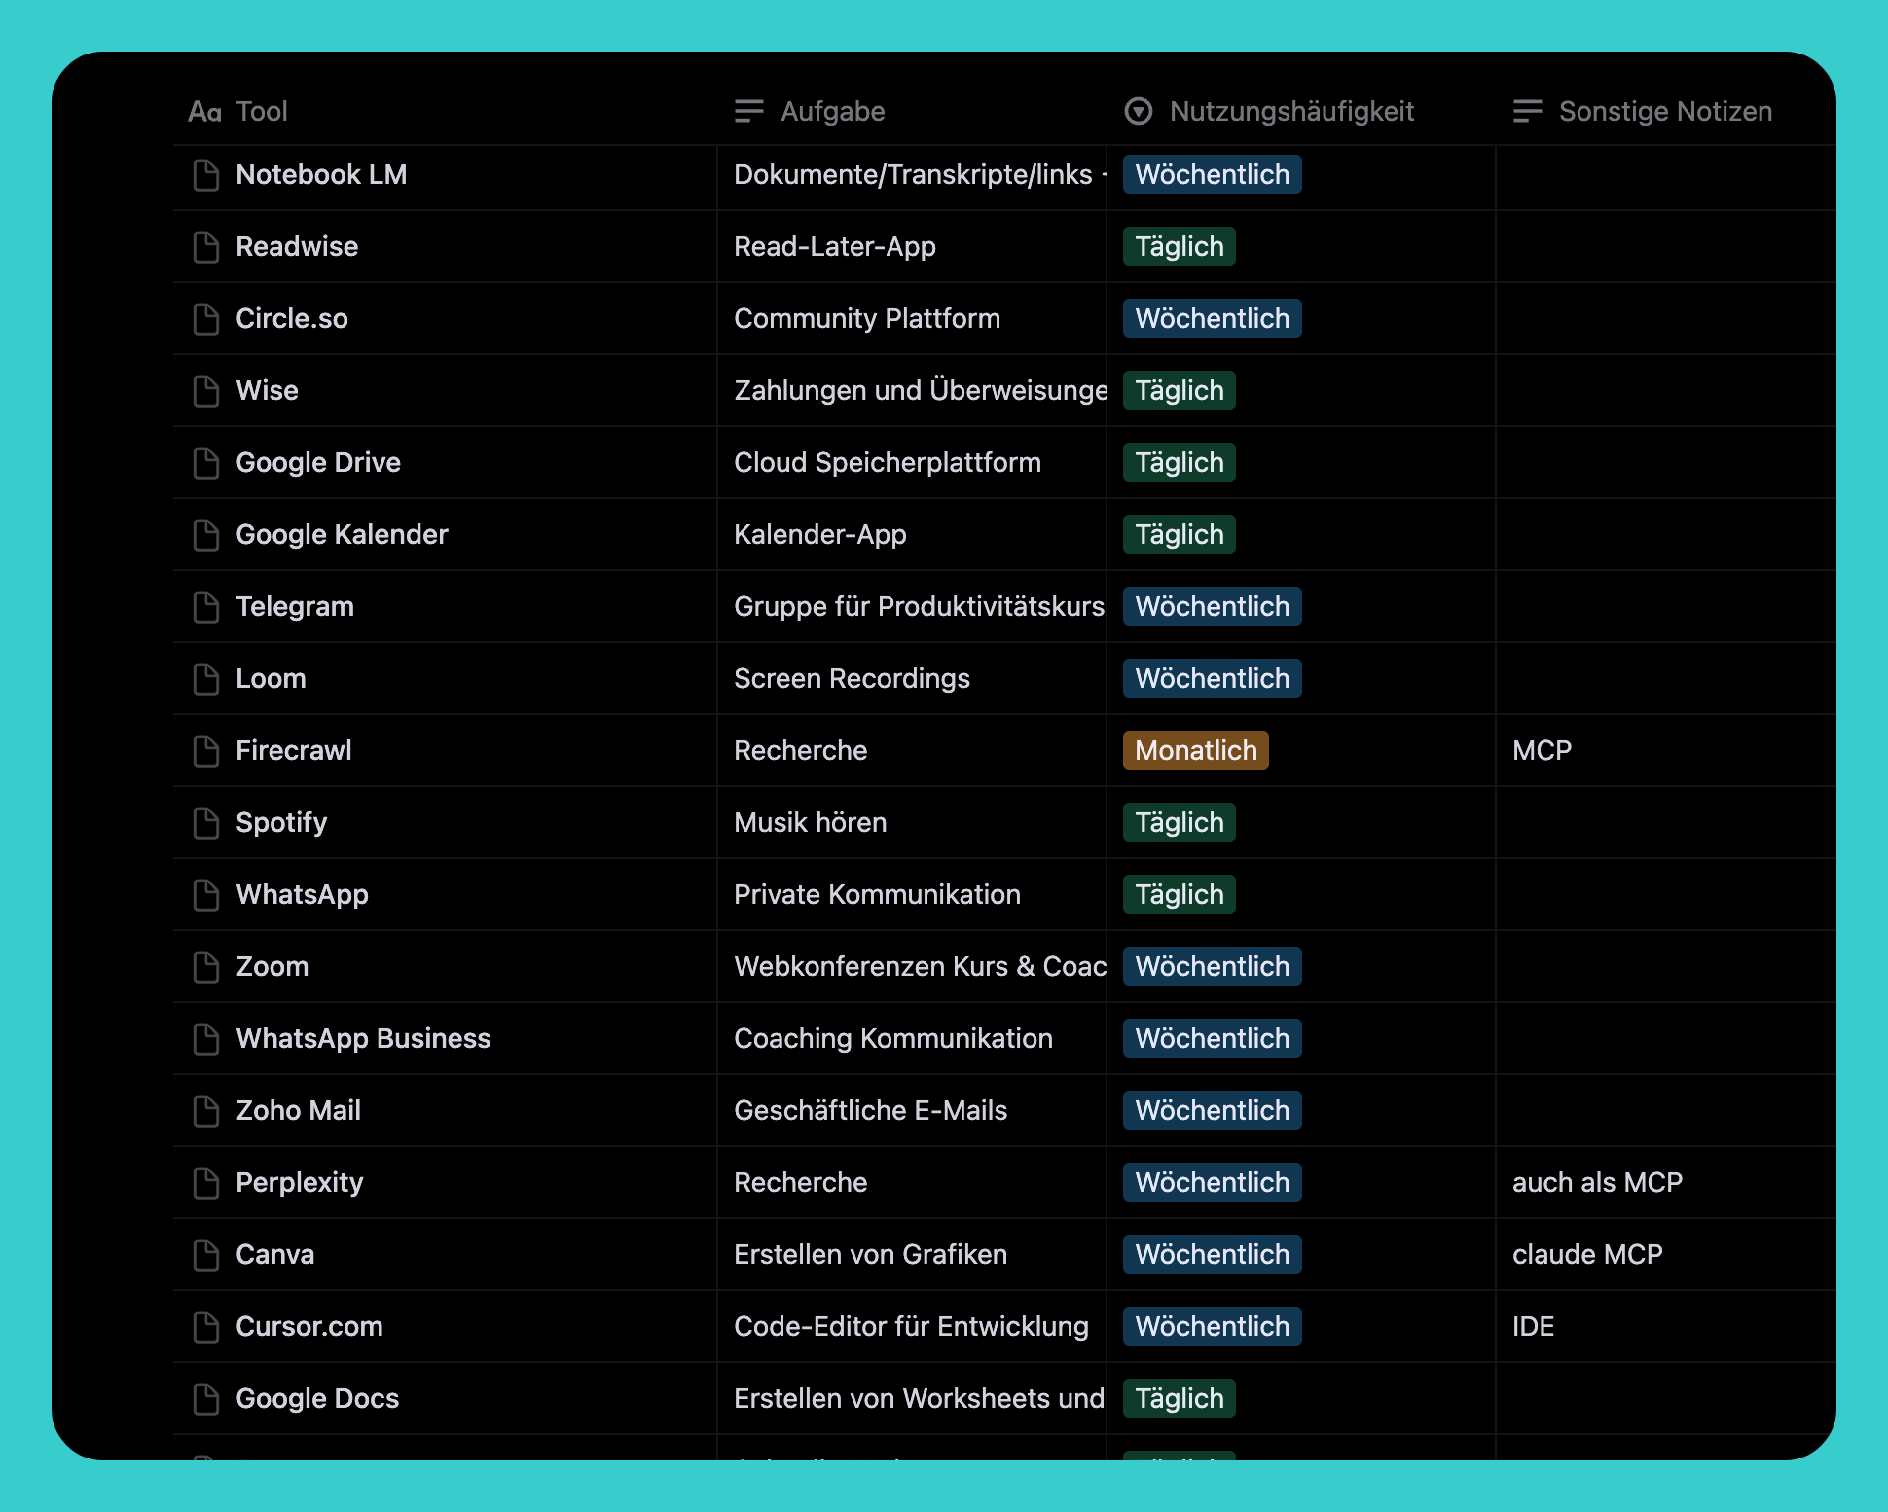Click the page icon next to Spotify
The width and height of the screenshot is (1888, 1512).
pyautogui.click(x=206, y=823)
